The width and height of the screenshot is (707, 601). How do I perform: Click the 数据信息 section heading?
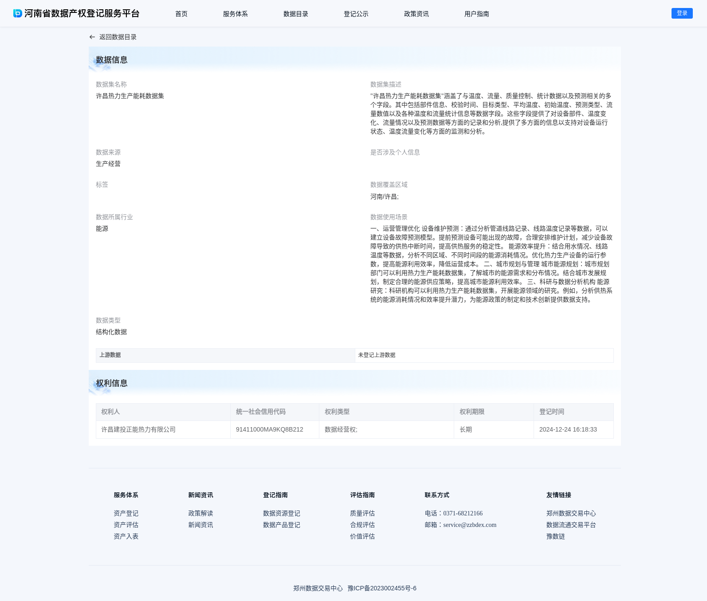[x=112, y=60]
